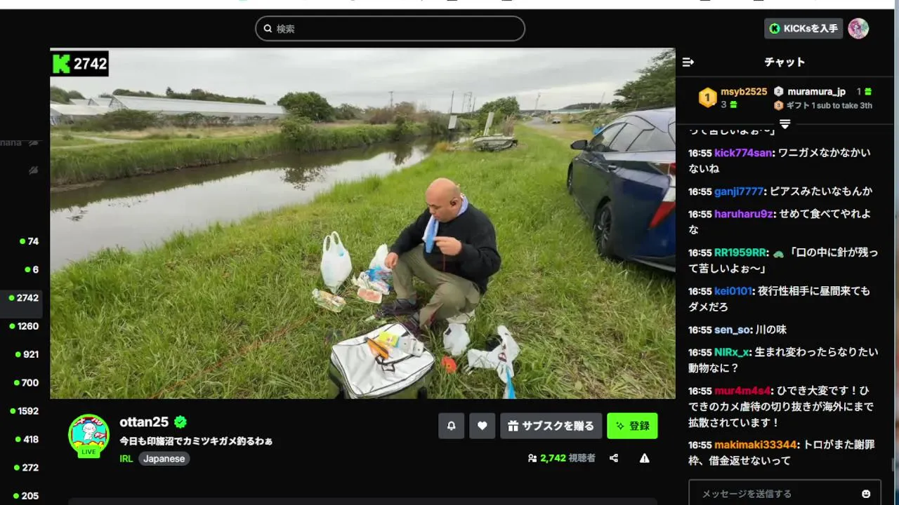Click the notification bell icon
899x505 pixels.
(452, 426)
